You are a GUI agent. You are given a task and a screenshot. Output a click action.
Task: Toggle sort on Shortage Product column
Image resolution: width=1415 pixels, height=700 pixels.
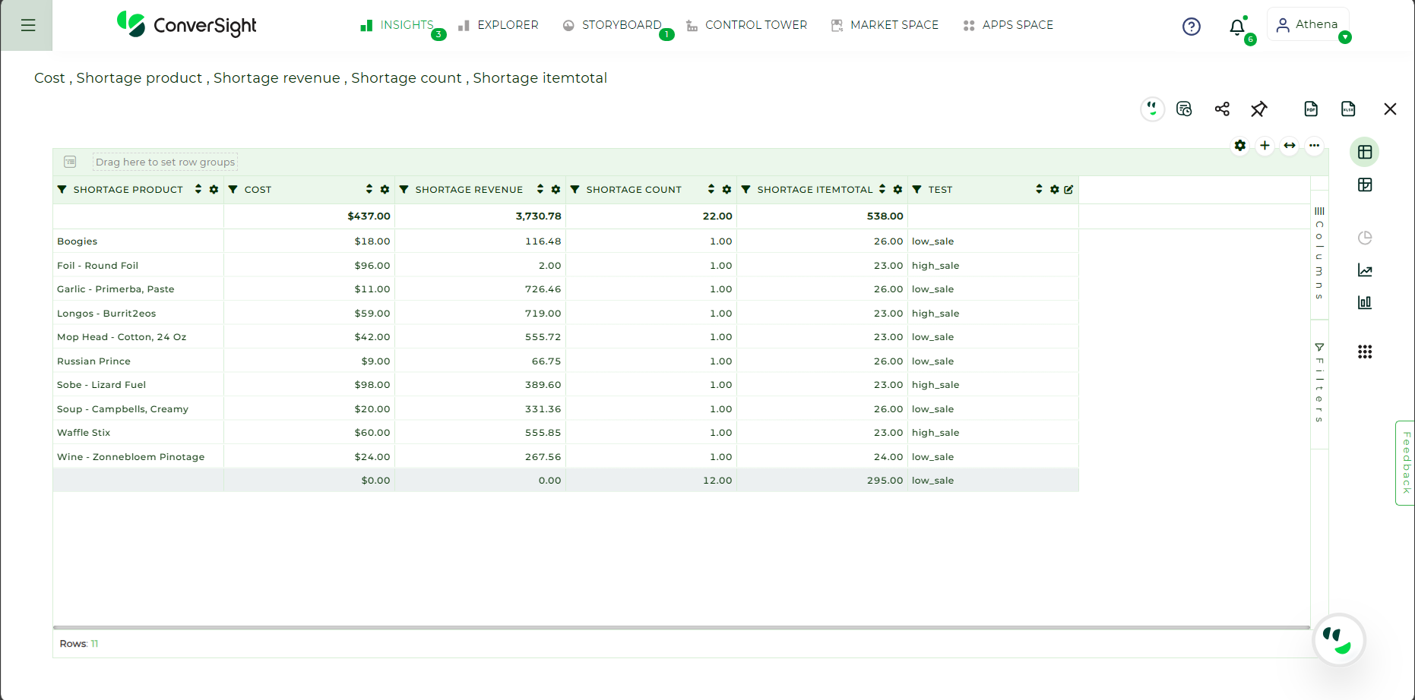click(x=198, y=189)
